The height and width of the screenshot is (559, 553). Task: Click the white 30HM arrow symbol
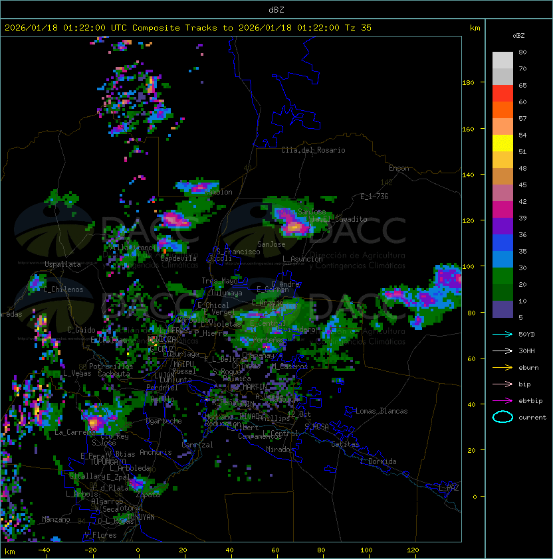pos(502,351)
